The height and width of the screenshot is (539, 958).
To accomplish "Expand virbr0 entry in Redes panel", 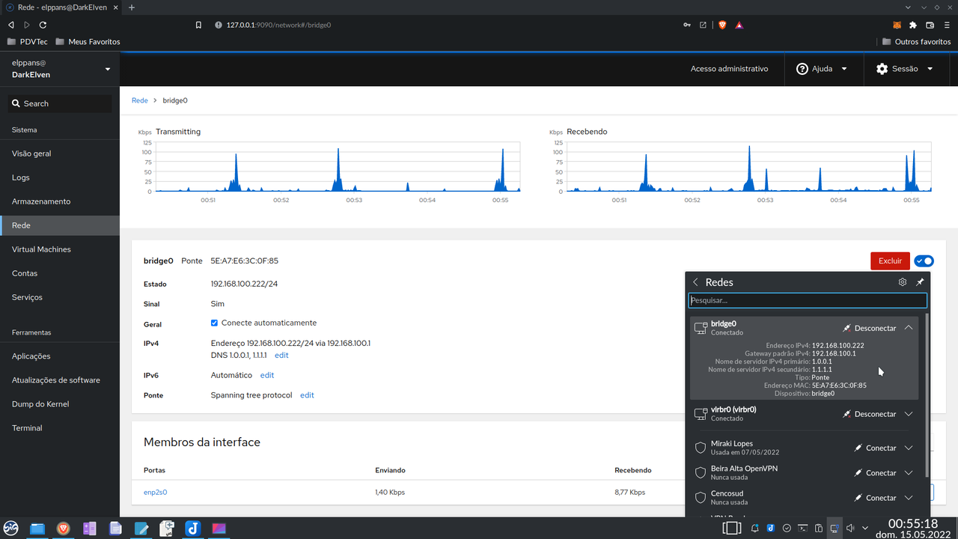I will tap(908, 413).
